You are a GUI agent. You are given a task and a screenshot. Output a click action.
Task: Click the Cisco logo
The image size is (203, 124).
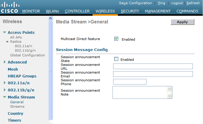coord(10,8)
